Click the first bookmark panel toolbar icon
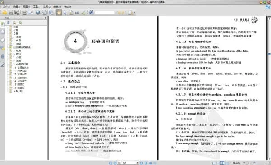271x165 pixels. click(x=9, y=23)
